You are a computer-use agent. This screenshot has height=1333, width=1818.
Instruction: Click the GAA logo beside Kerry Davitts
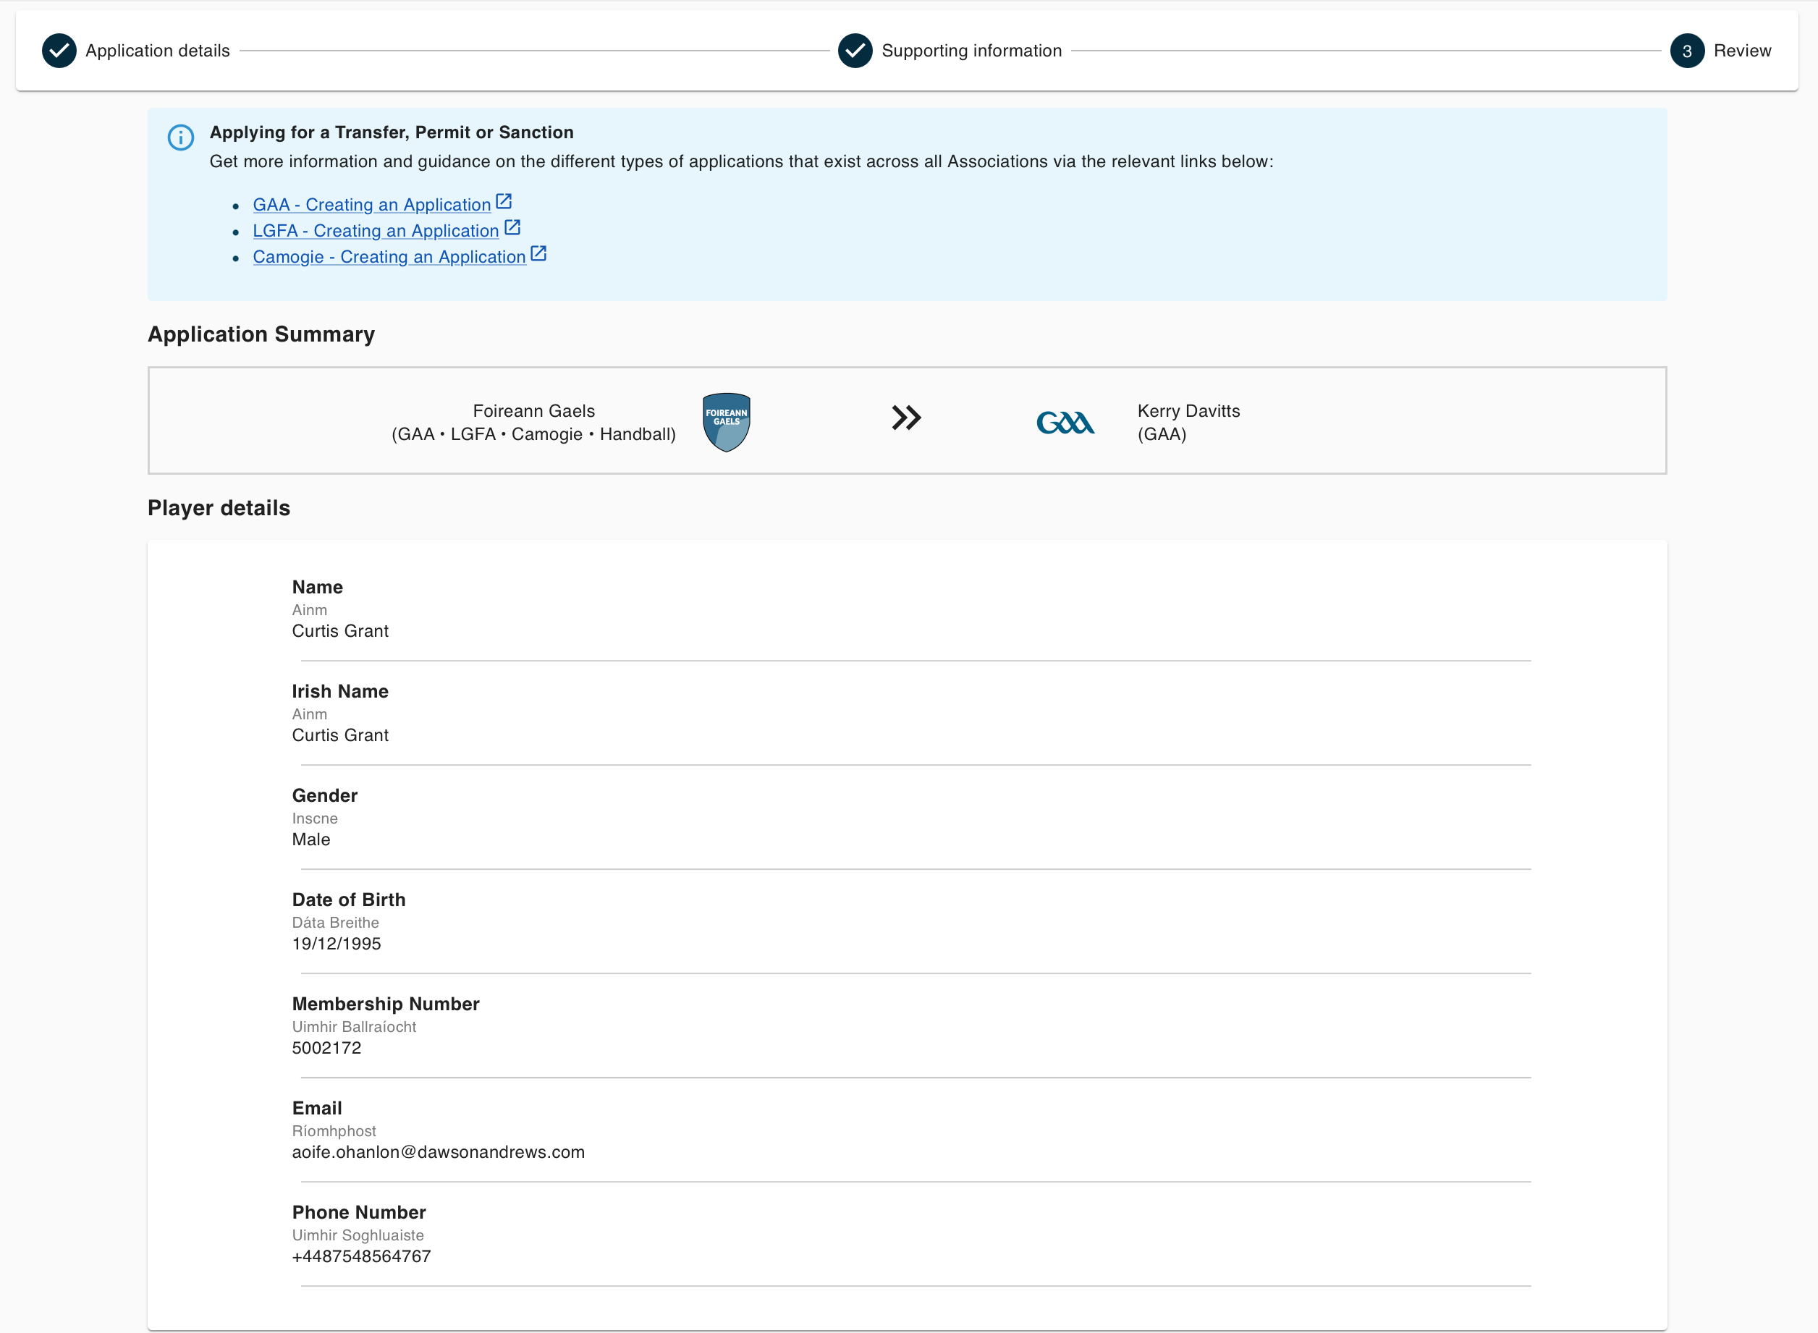click(1065, 422)
